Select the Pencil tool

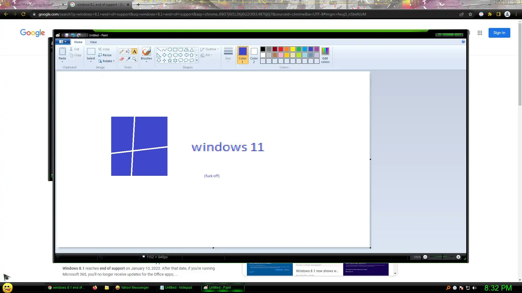(122, 51)
